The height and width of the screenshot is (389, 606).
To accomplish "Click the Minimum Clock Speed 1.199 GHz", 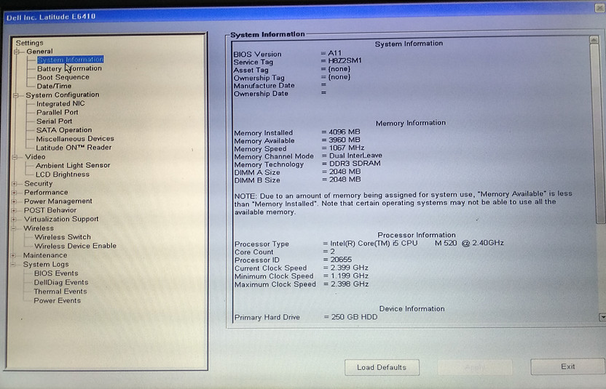I will (x=350, y=276).
